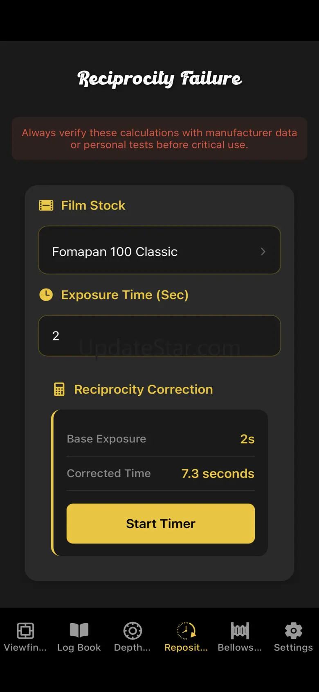Open the Log Book icon
The image size is (319, 692).
(x=79, y=631)
